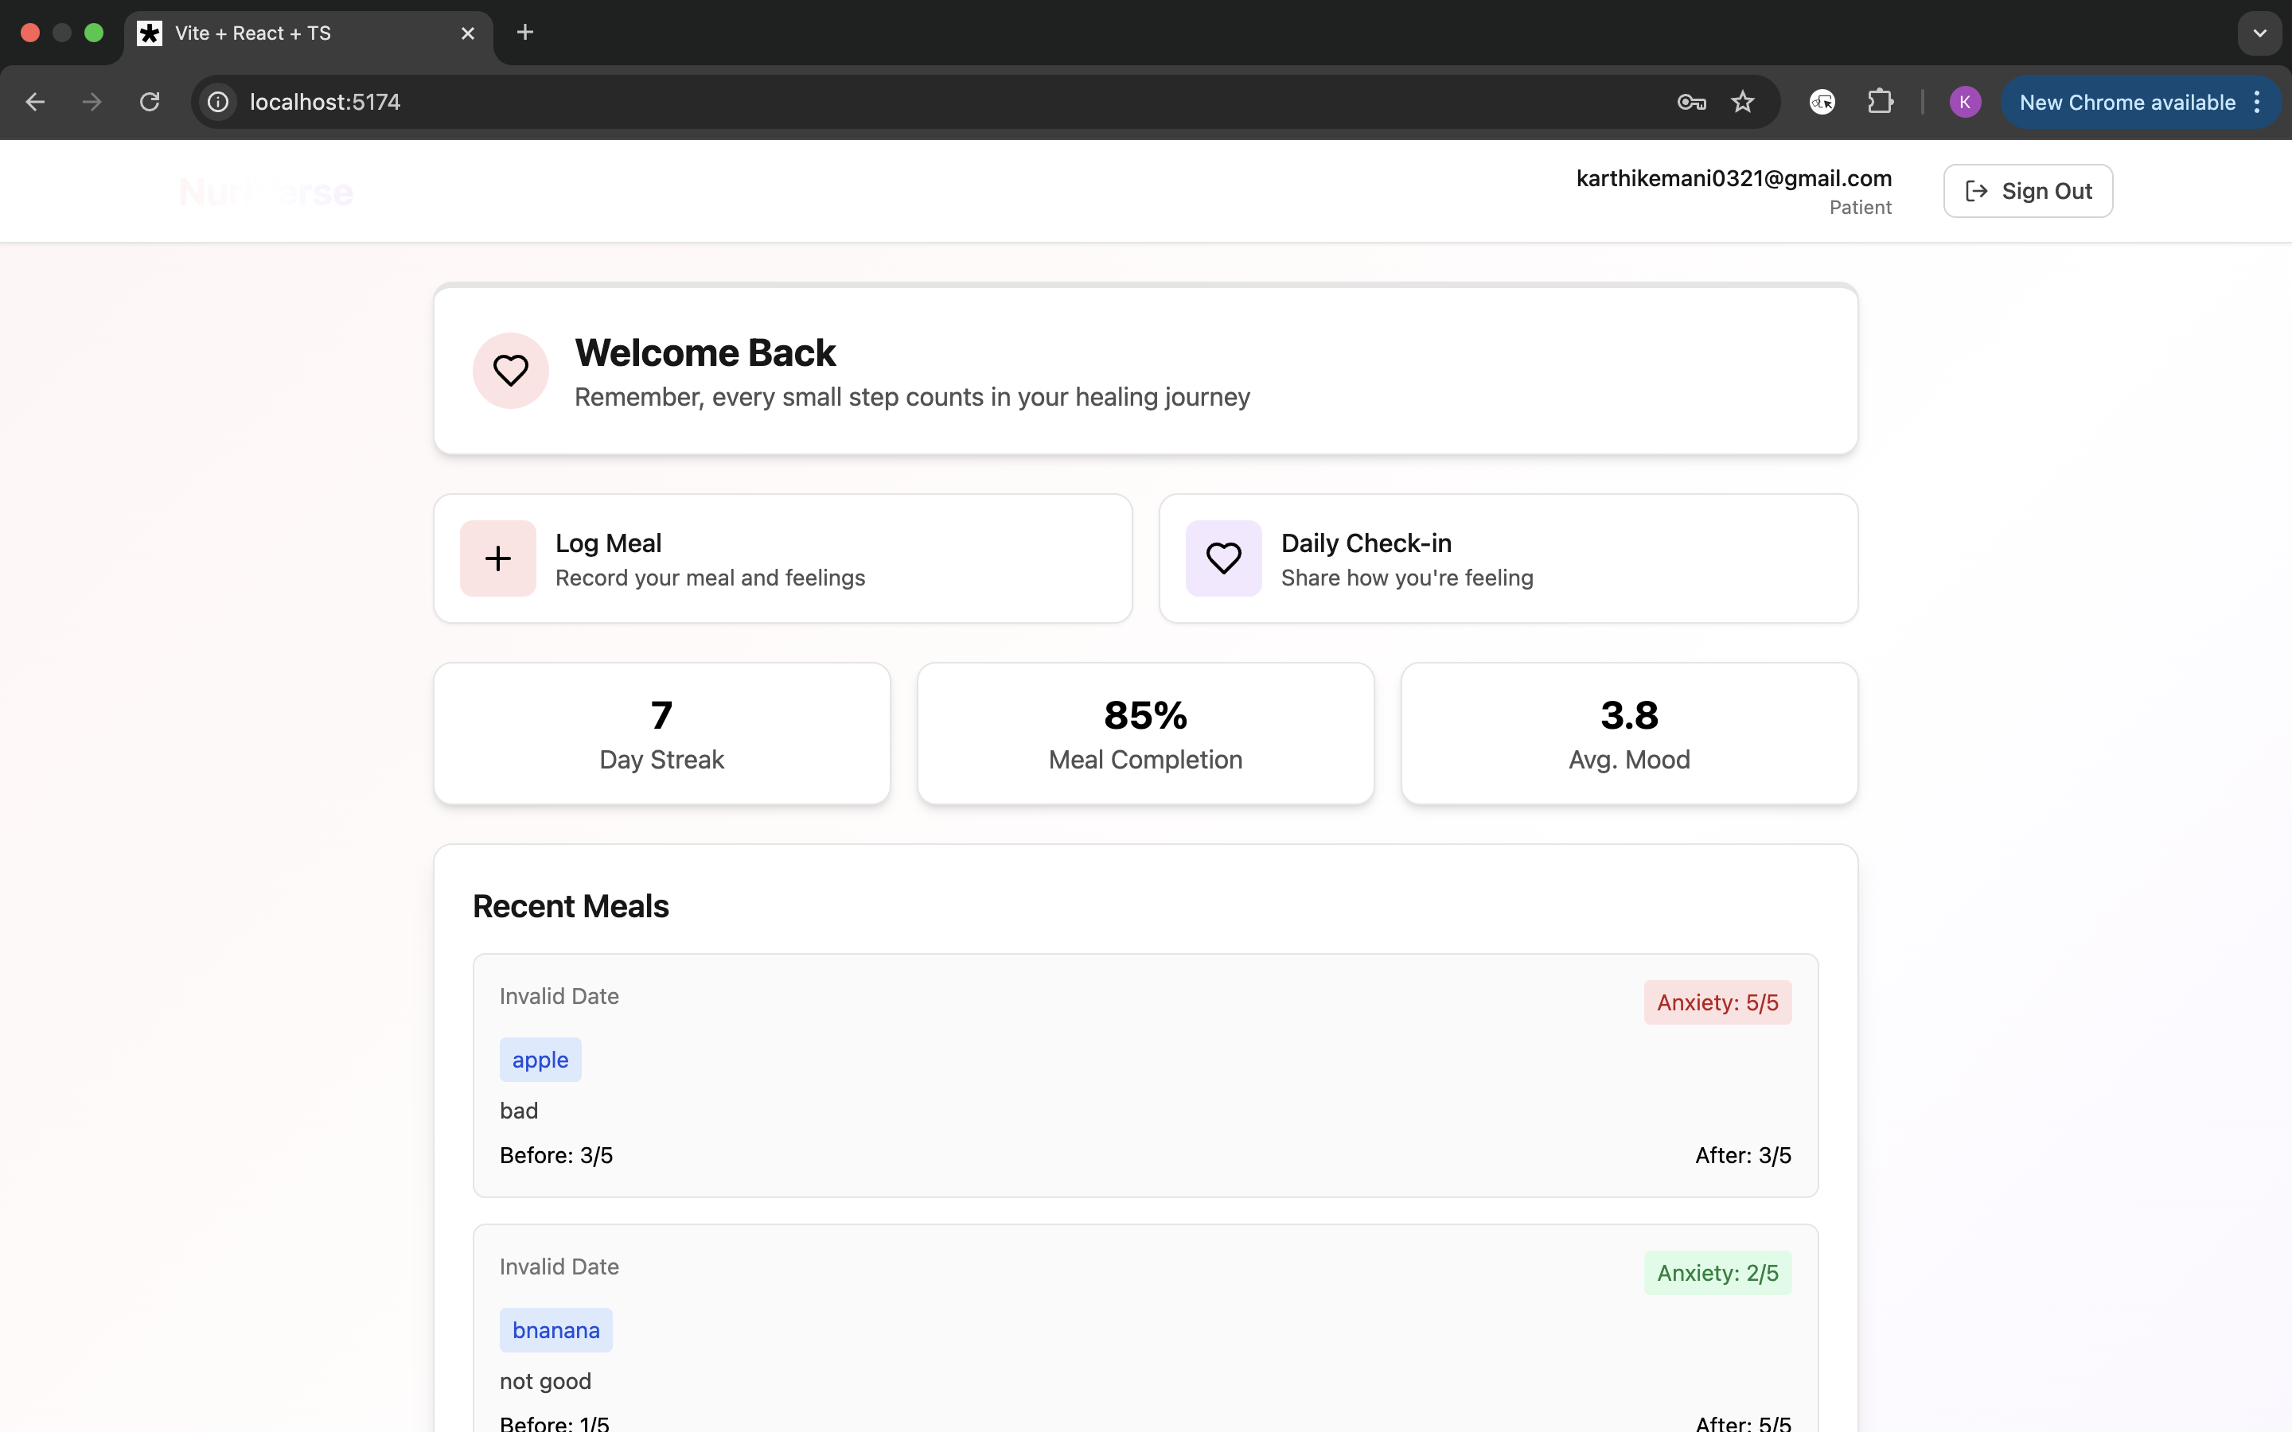Click the New Chrome available button
2292x1432 pixels.
pyautogui.click(x=2126, y=103)
